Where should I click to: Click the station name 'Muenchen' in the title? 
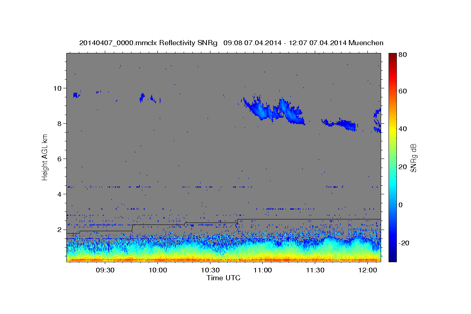pos(366,43)
